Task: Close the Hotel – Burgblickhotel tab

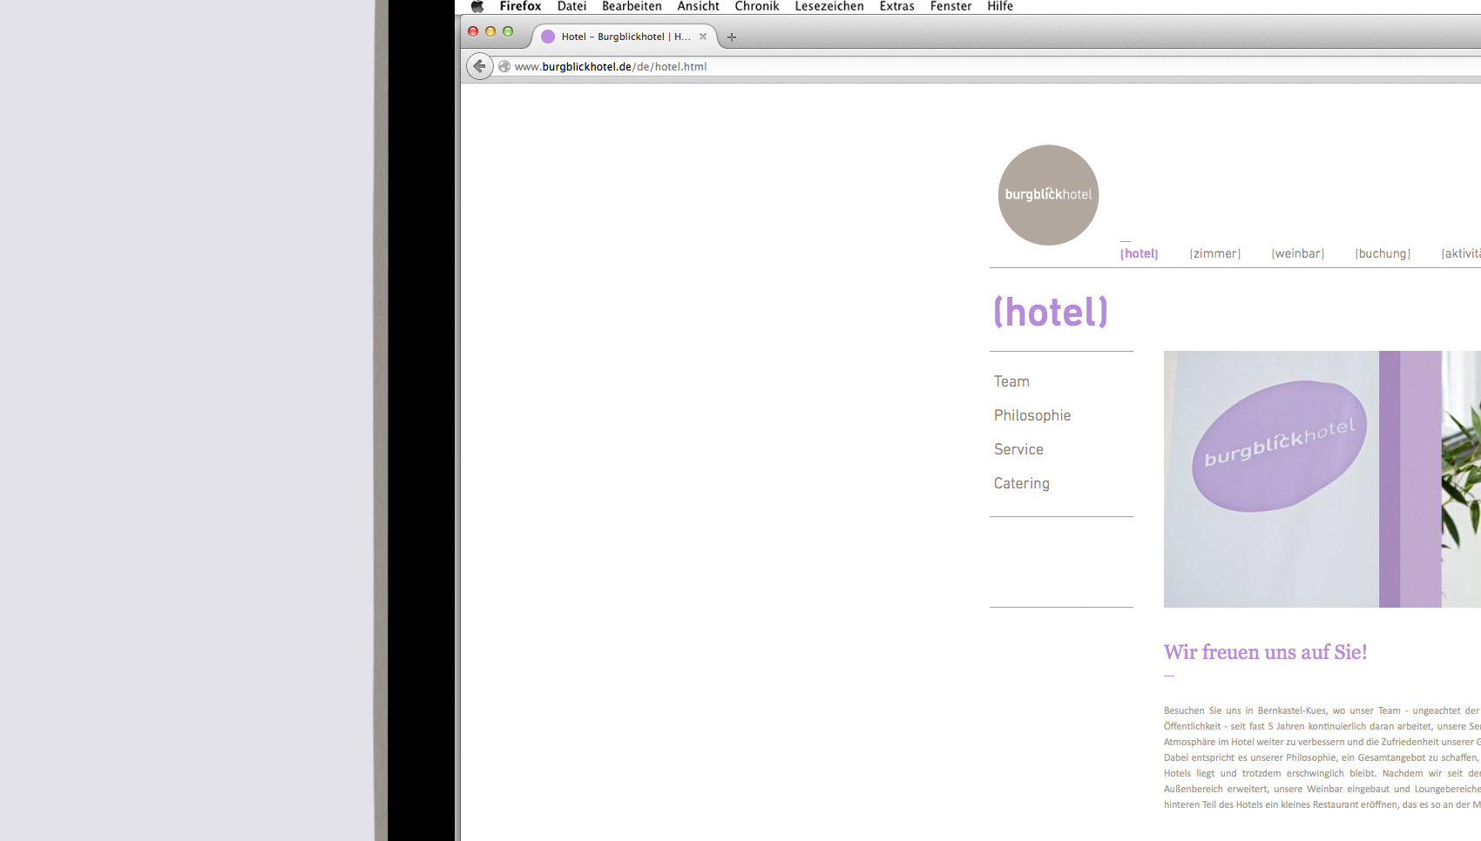Action: point(703,37)
